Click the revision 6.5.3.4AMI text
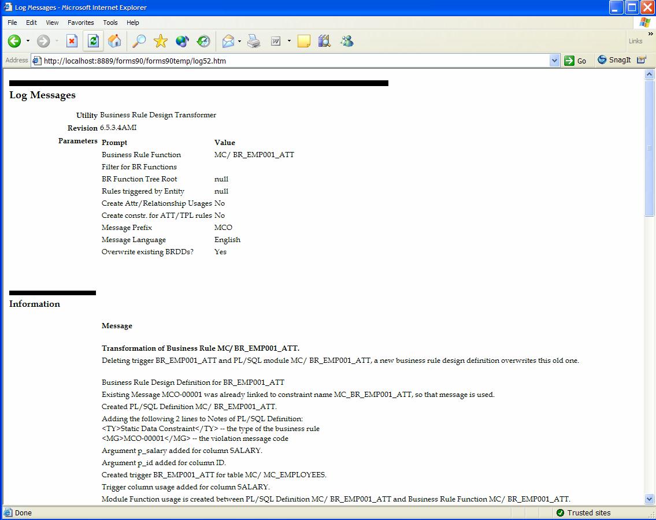The image size is (656, 520). (118, 128)
